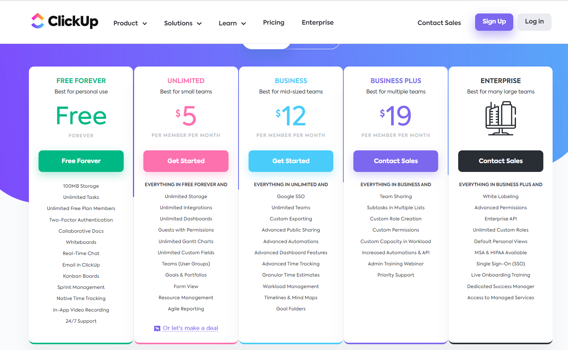Image resolution: width=568 pixels, height=350 pixels.
Task: Click Contact Sales in the top navigation
Action: coord(439,23)
